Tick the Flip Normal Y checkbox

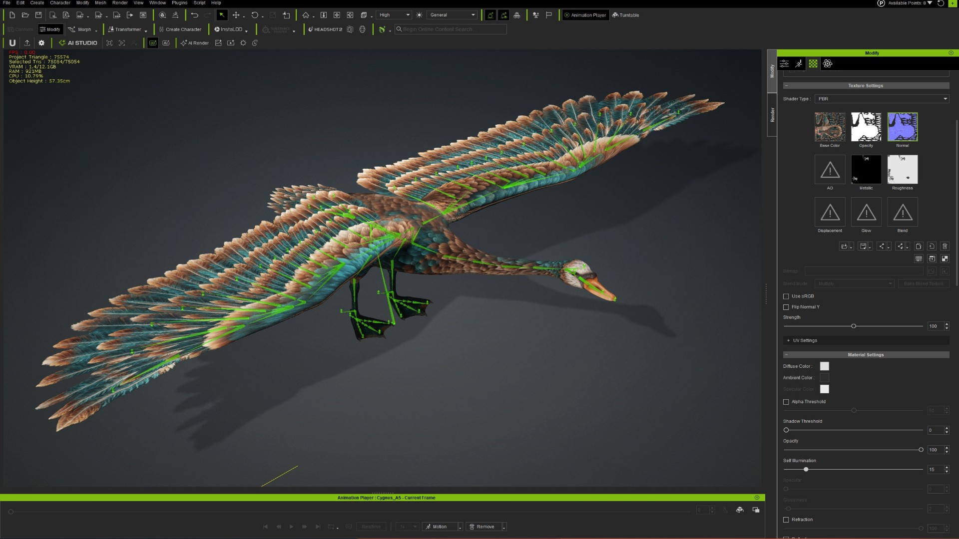click(x=786, y=307)
